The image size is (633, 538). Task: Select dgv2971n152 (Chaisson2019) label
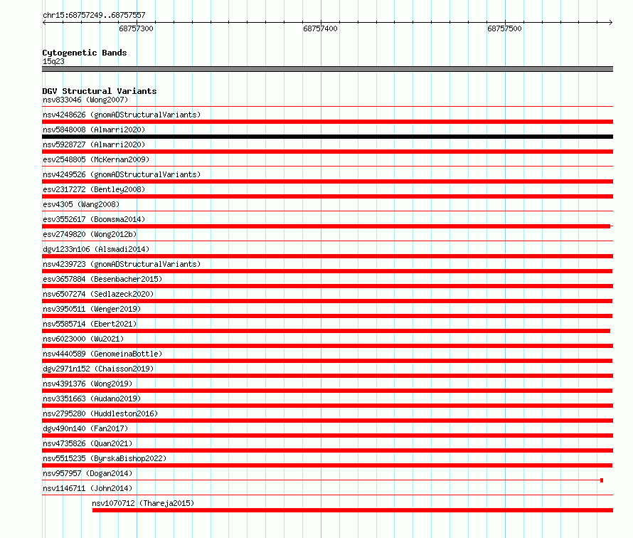pyautogui.click(x=98, y=369)
